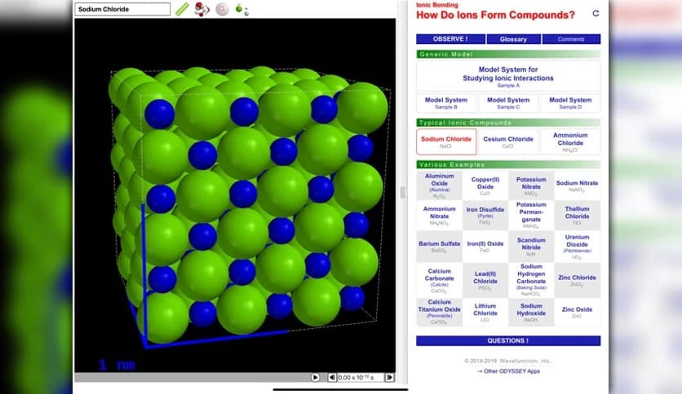Step the simulation time backward
This screenshot has height=394, width=682.
click(x=332, y=377)
